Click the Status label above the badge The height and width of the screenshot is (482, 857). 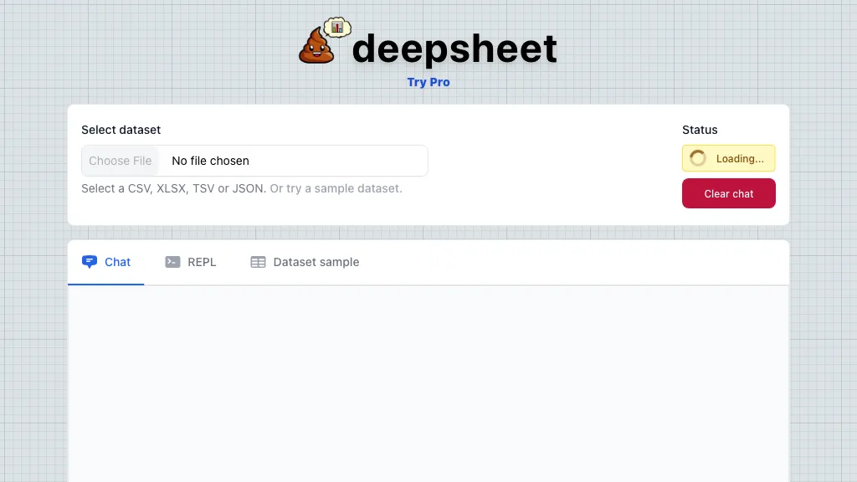pyautogui.click(x=699, y=130)
